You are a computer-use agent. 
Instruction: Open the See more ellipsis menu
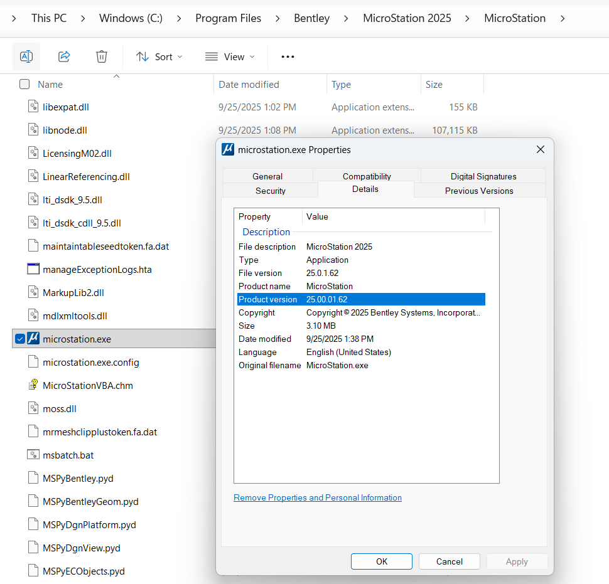point(288,56)
